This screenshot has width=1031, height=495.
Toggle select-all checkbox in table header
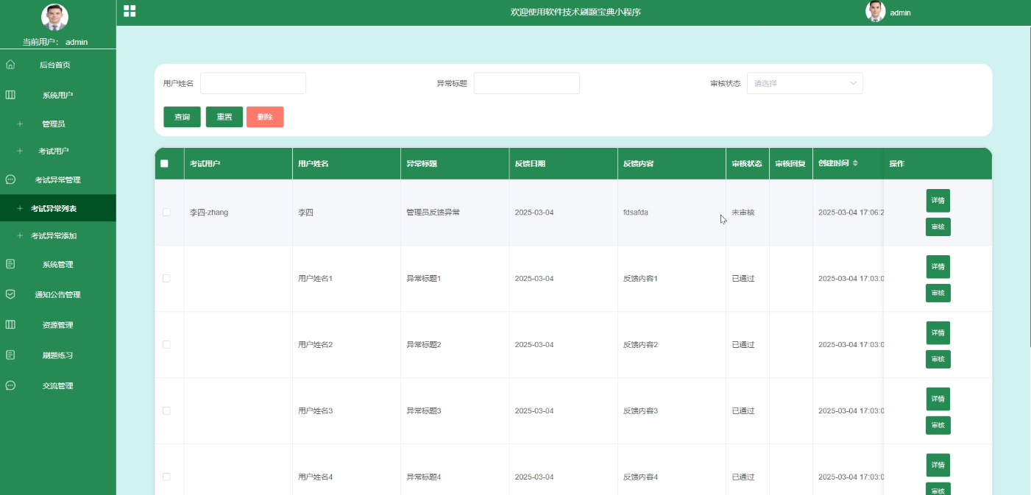pos(164,163)
